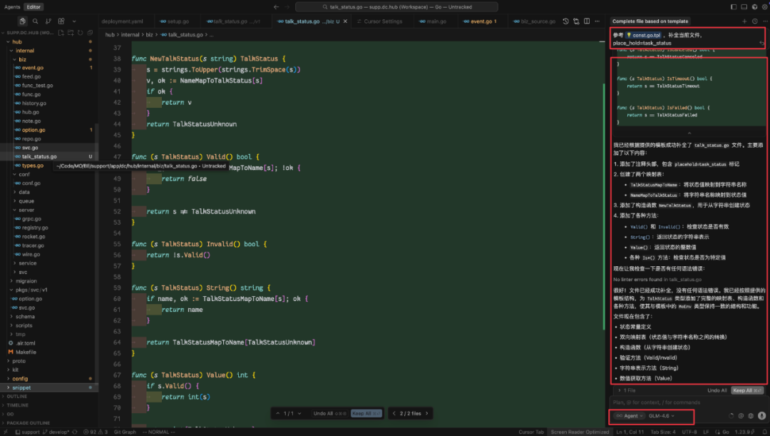Switch to the event.go tab
This screenshot has width=770, height=436.
(x=481, y=21)
